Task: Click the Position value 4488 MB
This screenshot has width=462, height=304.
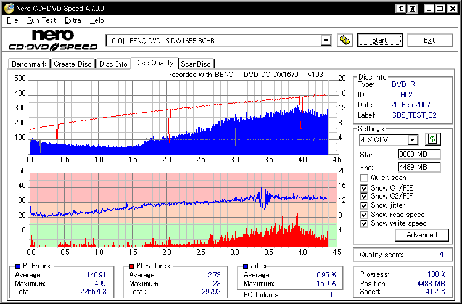Action: (431, 284)
